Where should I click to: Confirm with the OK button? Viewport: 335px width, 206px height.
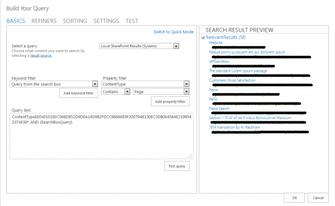click(x=294, y=198)
